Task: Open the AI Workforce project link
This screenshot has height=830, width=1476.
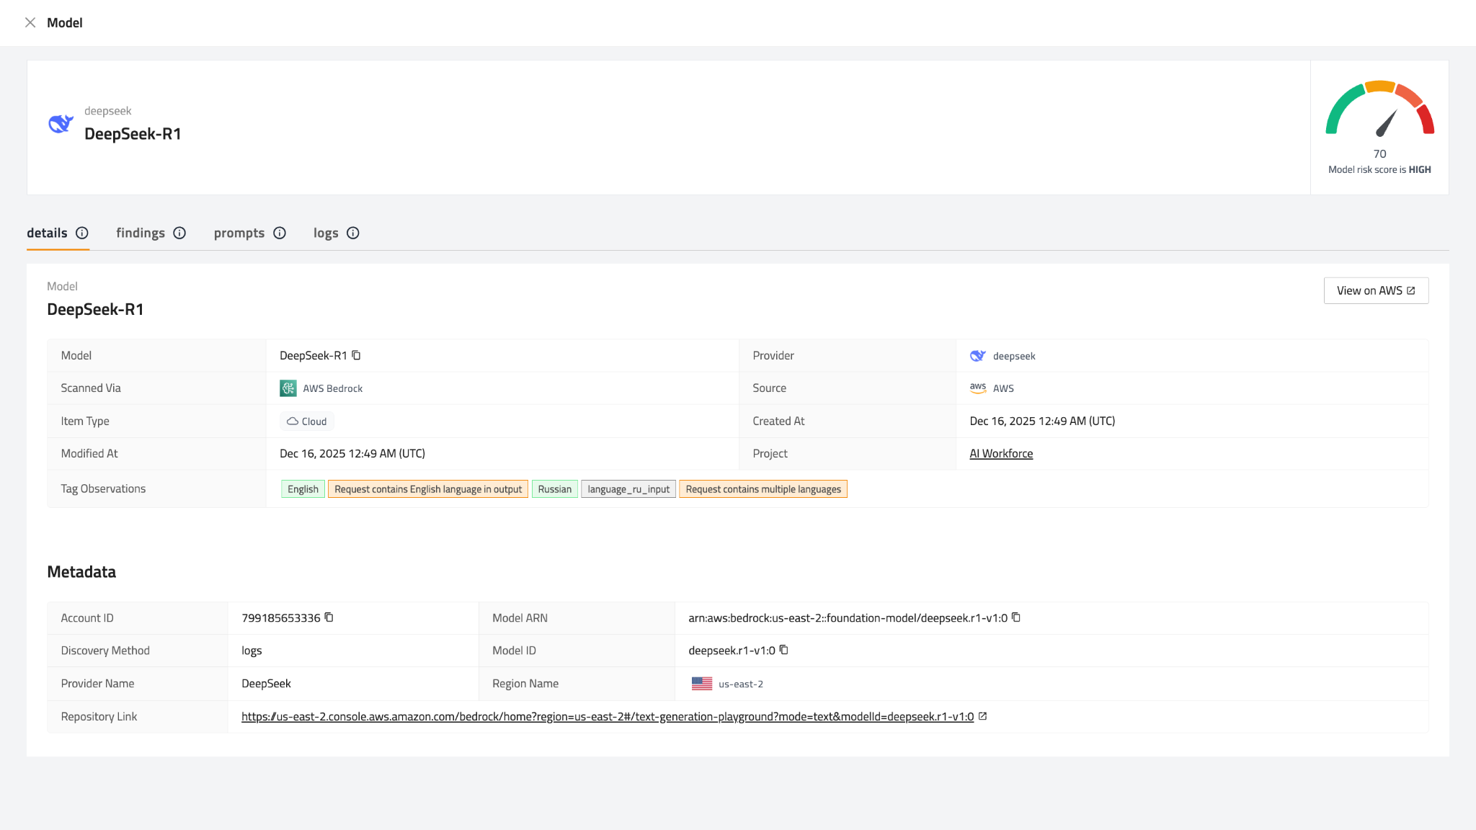Action: point(1001,453)
